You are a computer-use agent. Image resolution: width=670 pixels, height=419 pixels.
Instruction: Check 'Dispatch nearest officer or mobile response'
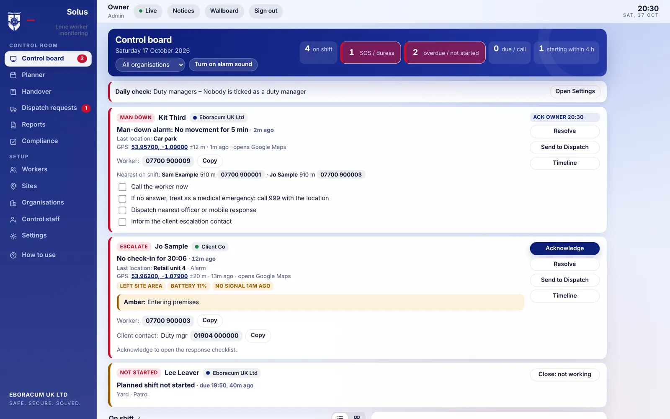tap(122, 210)
